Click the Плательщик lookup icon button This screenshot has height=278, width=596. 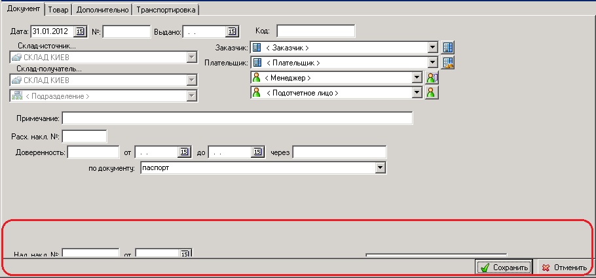click(x=448, y=63)
